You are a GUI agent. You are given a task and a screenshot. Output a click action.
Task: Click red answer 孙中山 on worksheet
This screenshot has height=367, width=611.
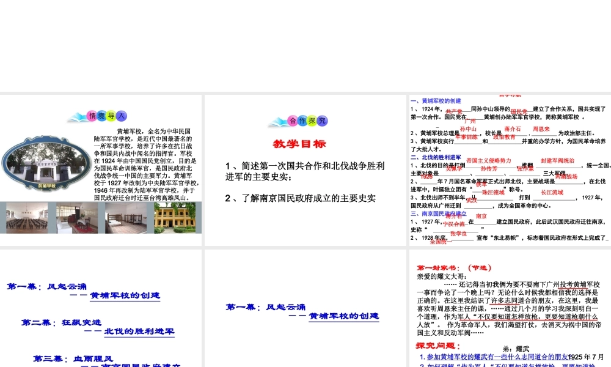(x=468, y=128)
